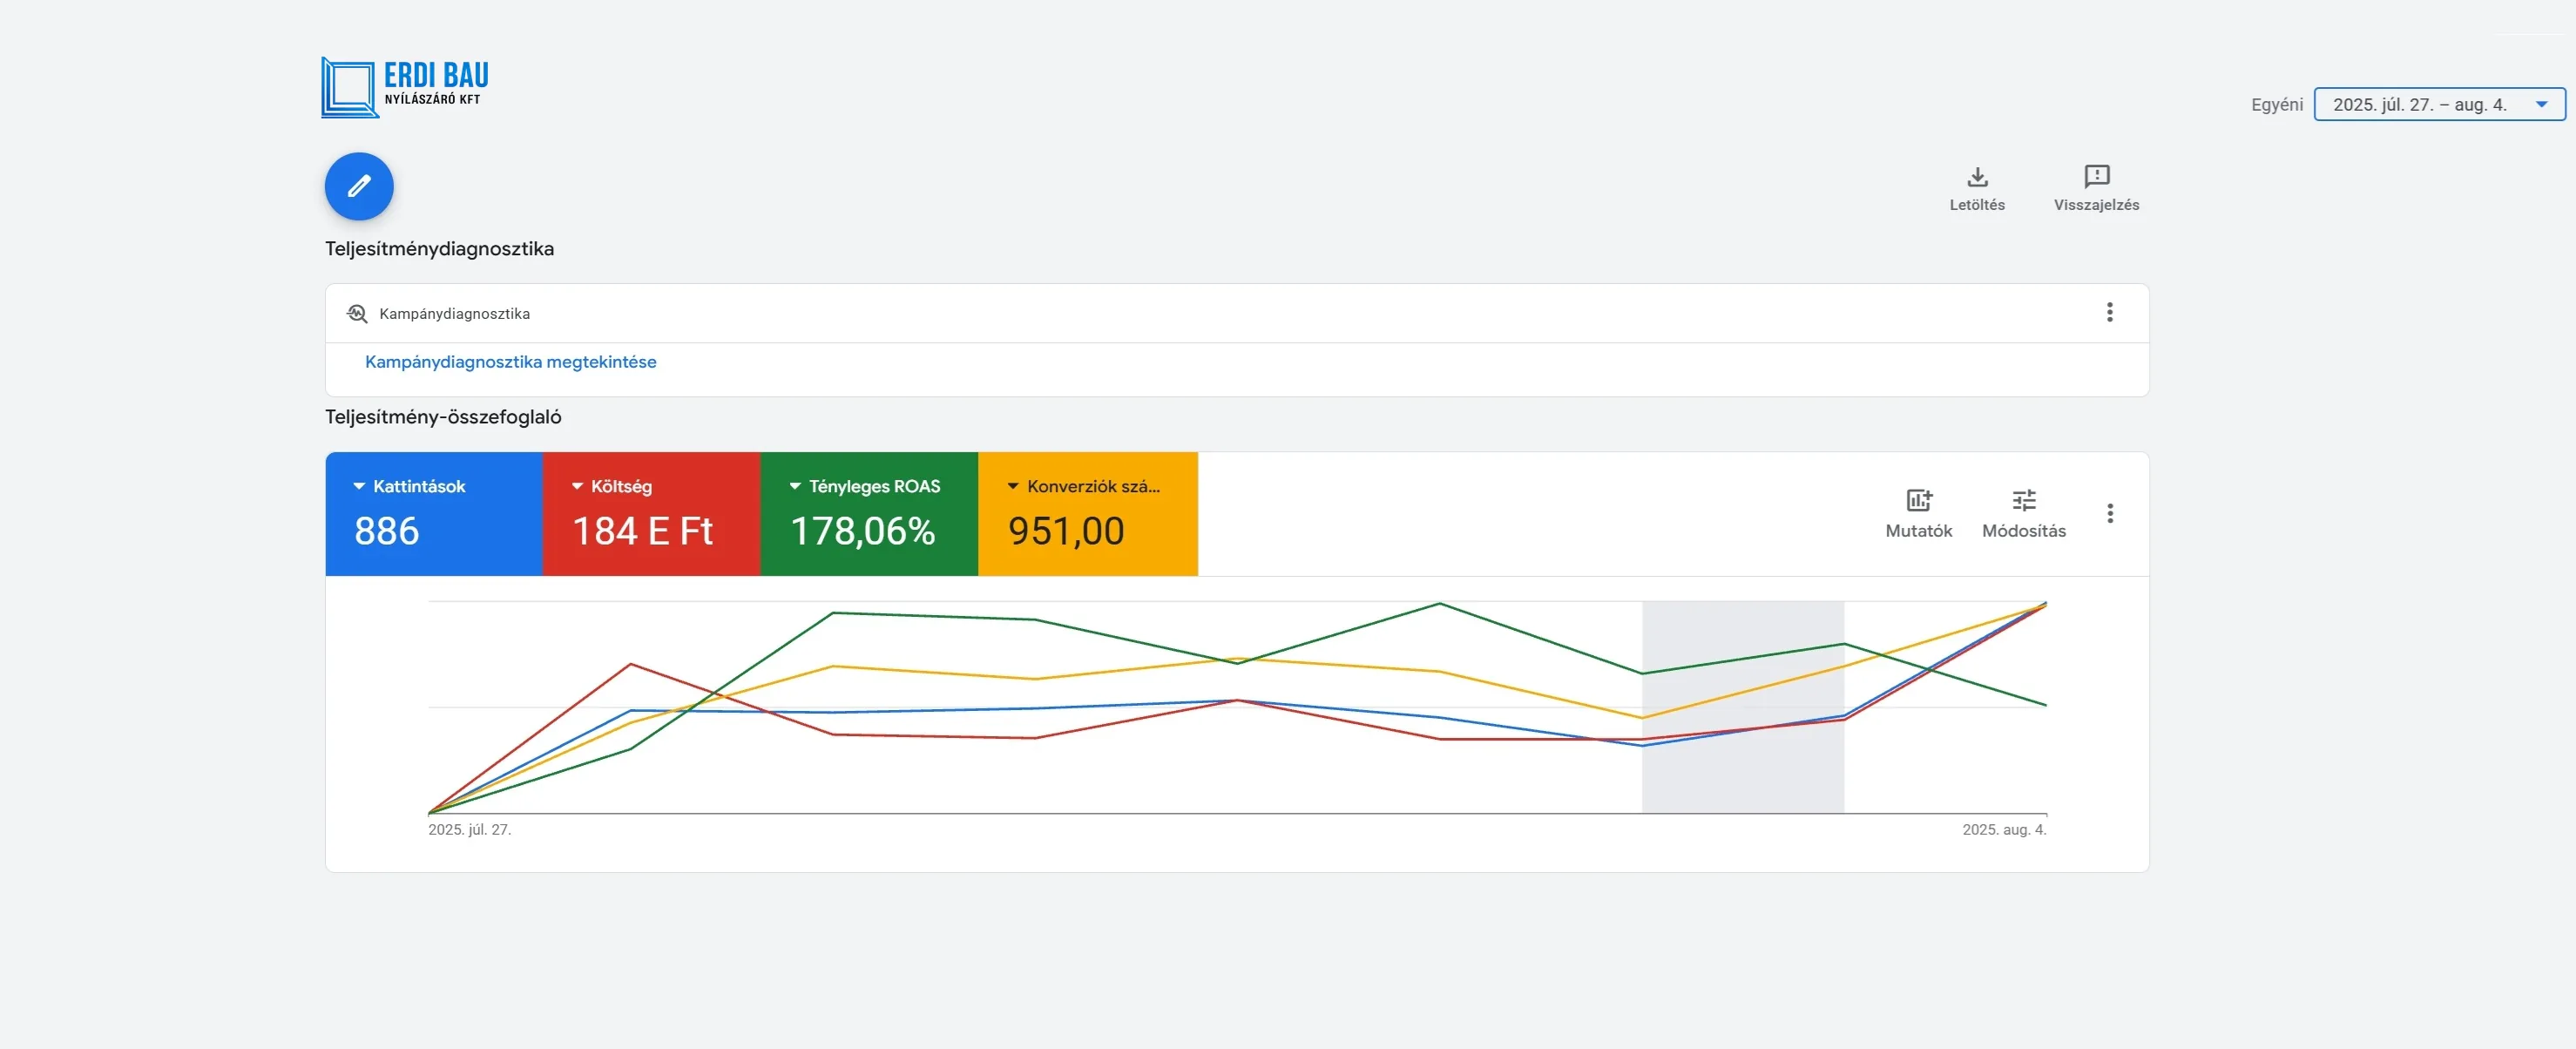2576x1049 pixels.
Task: Open Kampánydiagnosztika megtekintése link
Action: 510,362
